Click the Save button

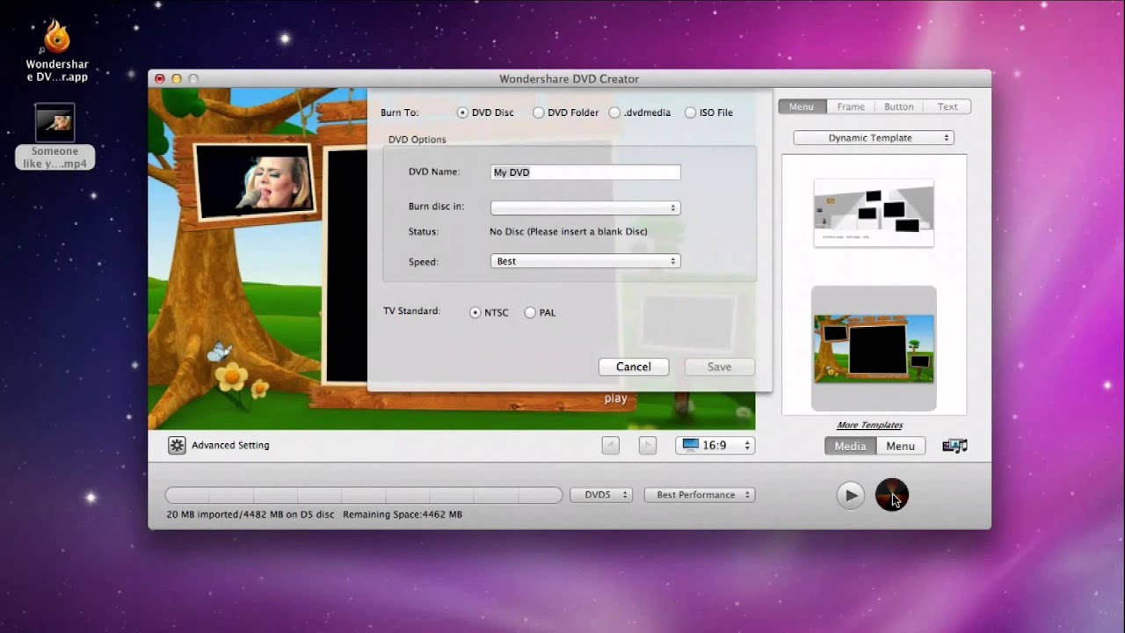[x=719, y=367]
